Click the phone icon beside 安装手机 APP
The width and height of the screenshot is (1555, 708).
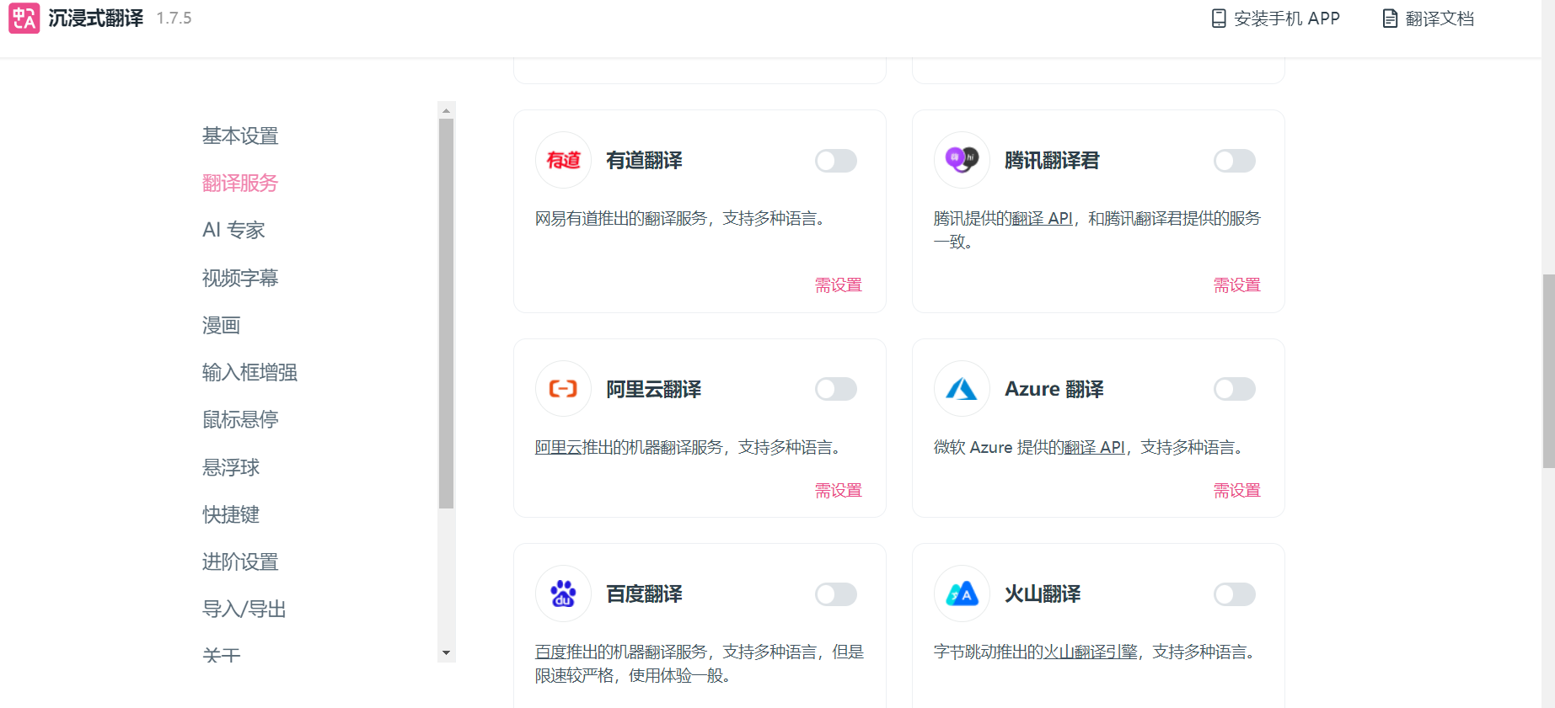1219,19
